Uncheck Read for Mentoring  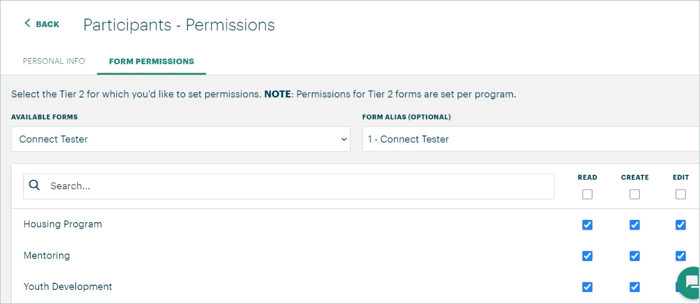(x=587, y=256)
